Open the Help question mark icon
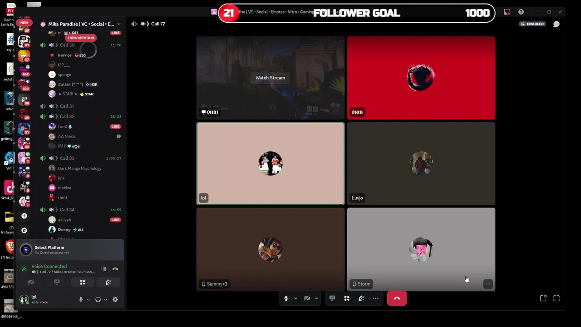 point(521,12)
